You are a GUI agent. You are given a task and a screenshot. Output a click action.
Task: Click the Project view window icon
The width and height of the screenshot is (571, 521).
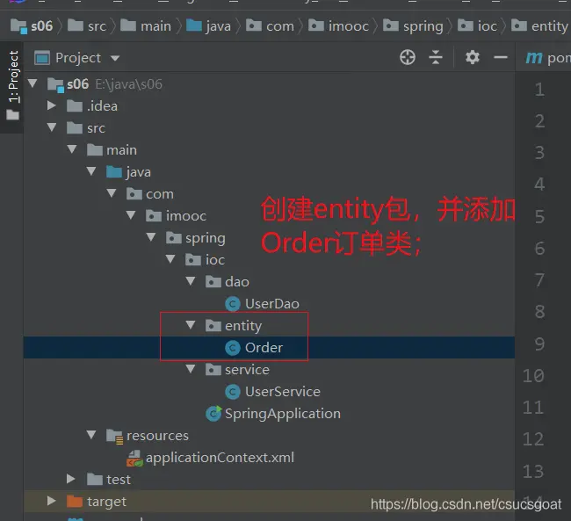[x=42, y=58]
